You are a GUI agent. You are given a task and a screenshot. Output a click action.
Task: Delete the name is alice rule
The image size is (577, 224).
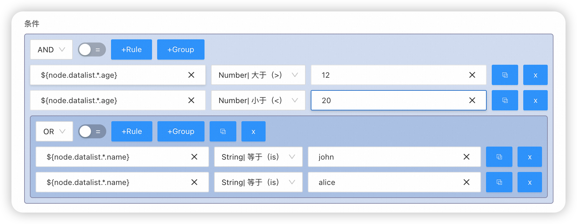(530, 182)
